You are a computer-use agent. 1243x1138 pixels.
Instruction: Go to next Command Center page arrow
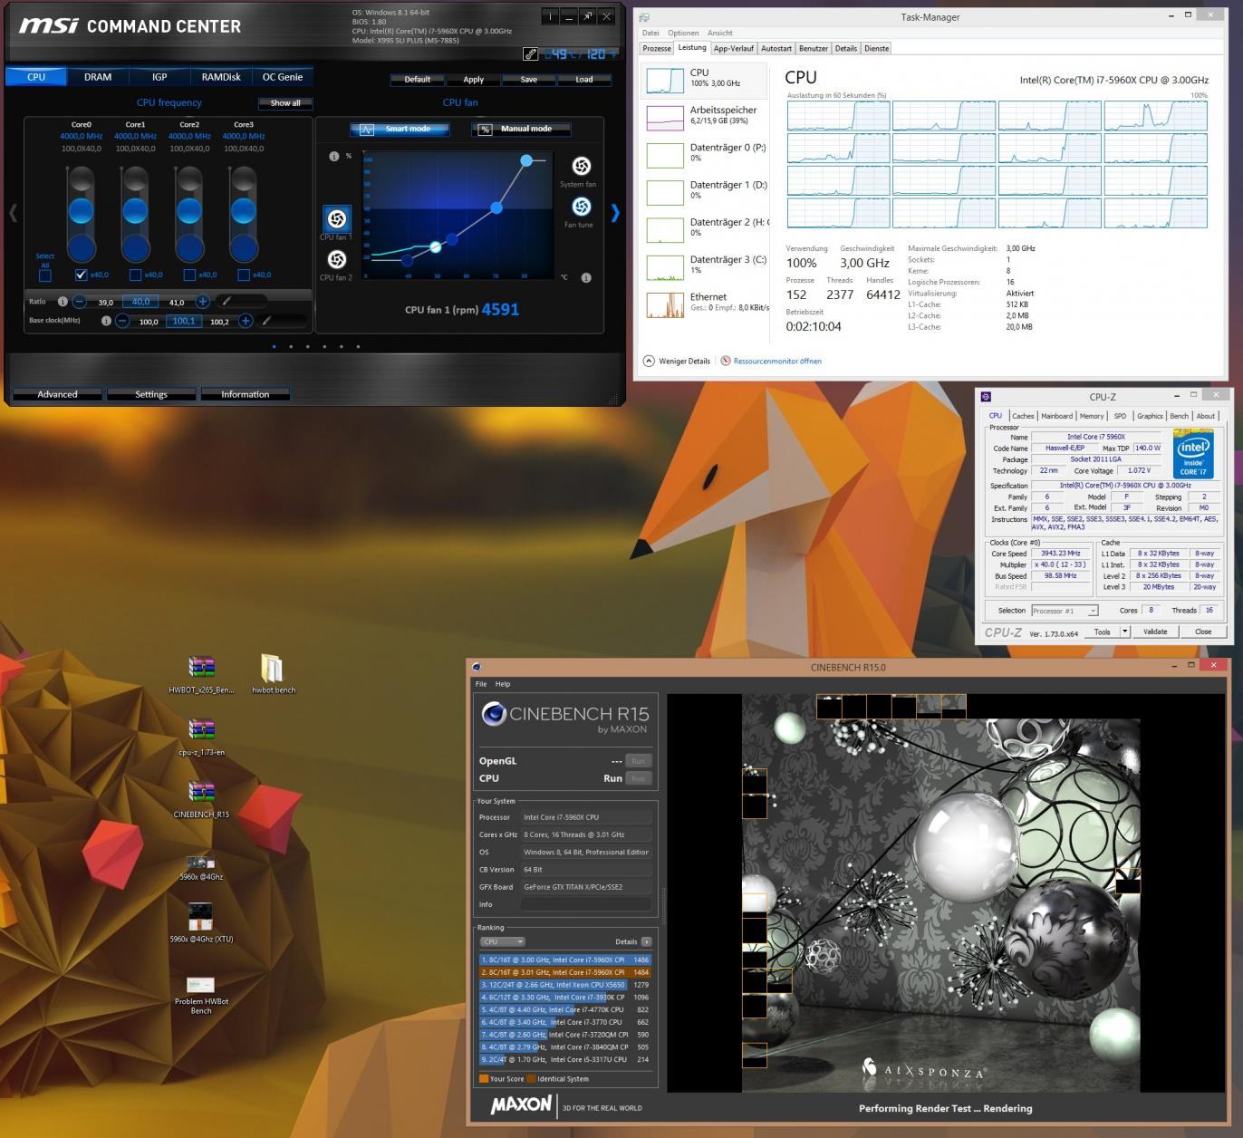pos(615,213)
